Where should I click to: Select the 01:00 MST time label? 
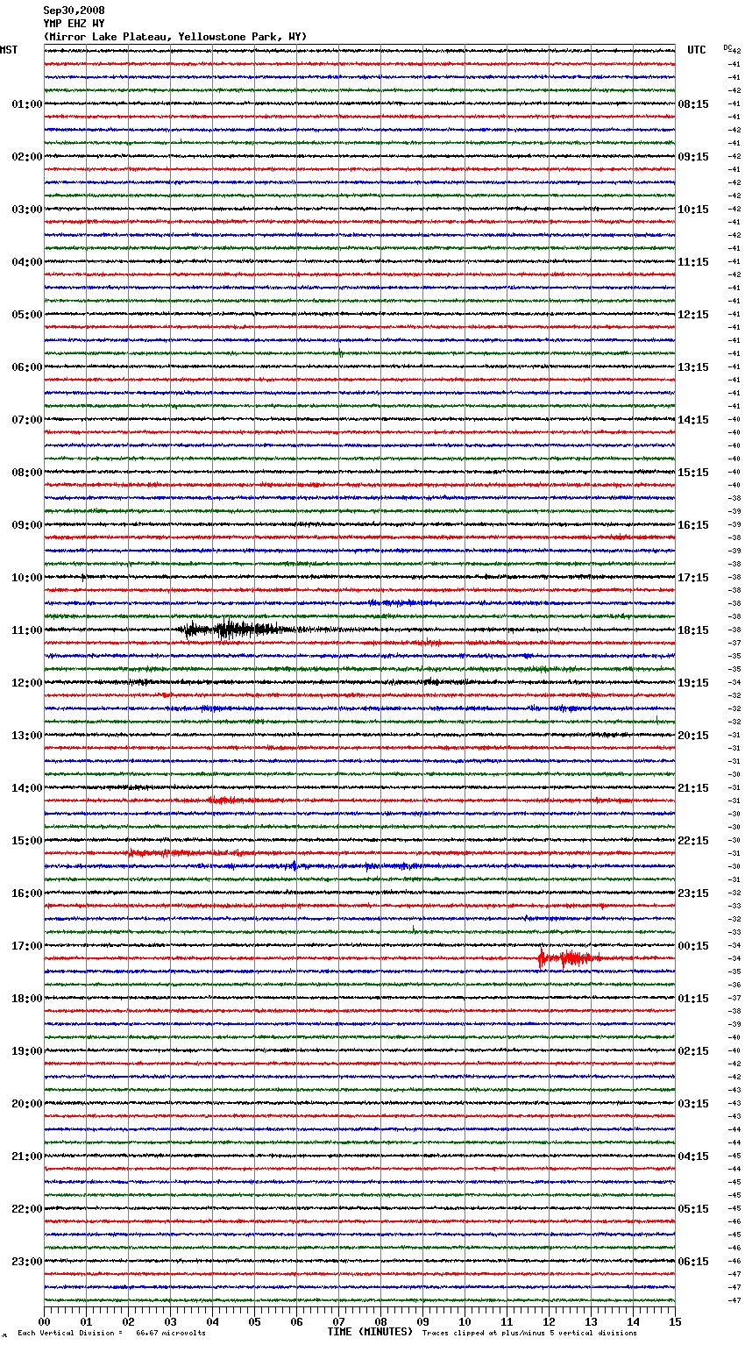click(27, 104)
